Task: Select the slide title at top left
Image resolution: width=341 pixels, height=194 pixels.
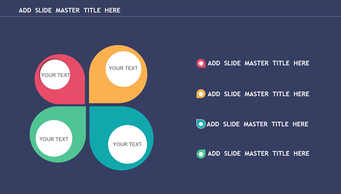Action: tap(70, 10)
